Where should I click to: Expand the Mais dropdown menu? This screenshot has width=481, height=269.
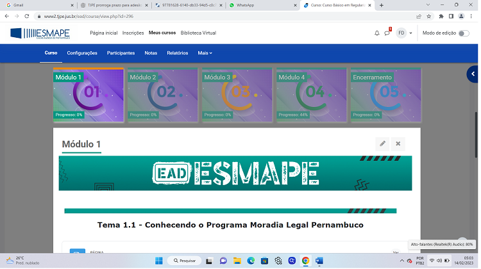(206, 53)
